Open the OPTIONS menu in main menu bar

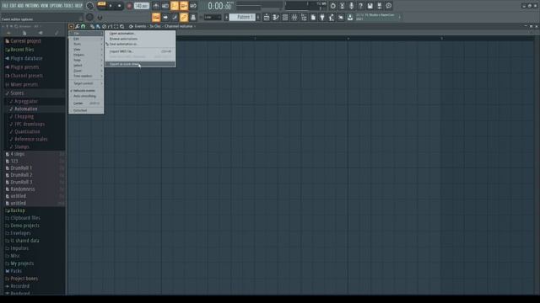[57, 6]
